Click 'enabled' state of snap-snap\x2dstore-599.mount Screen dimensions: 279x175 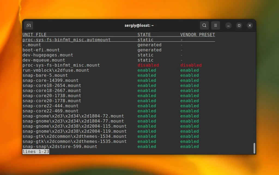click(x=147, y=147)
